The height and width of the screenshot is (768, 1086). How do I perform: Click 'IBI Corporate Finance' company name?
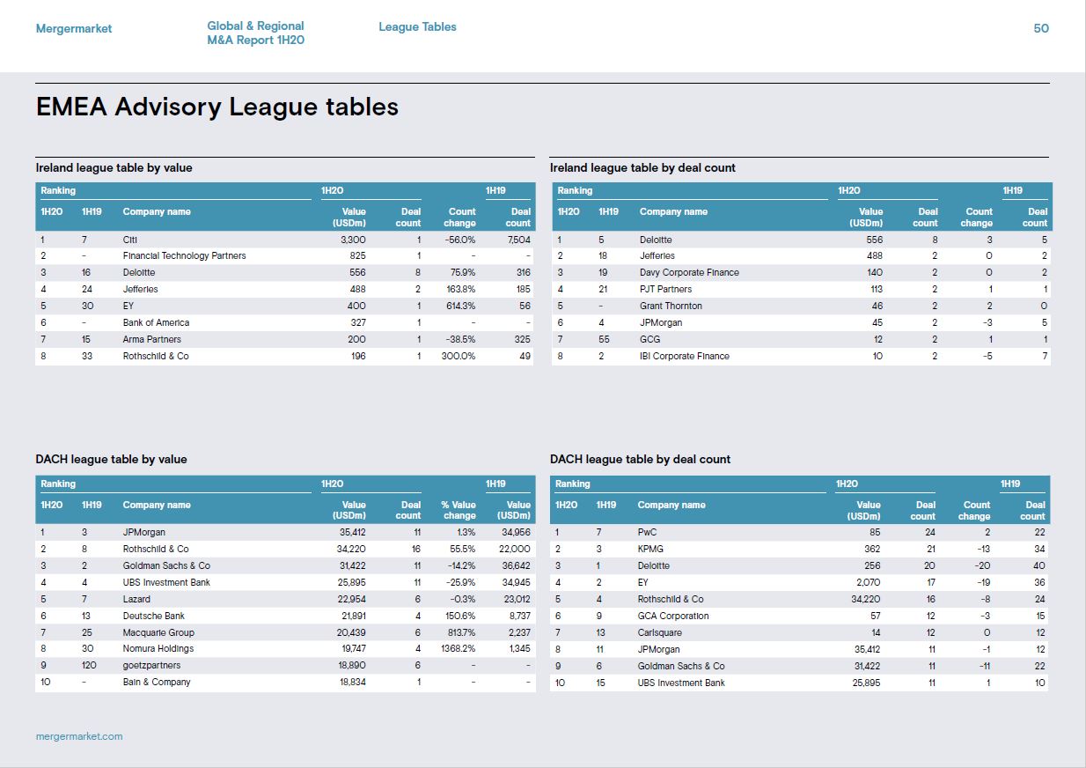click(x=684, y=356)
